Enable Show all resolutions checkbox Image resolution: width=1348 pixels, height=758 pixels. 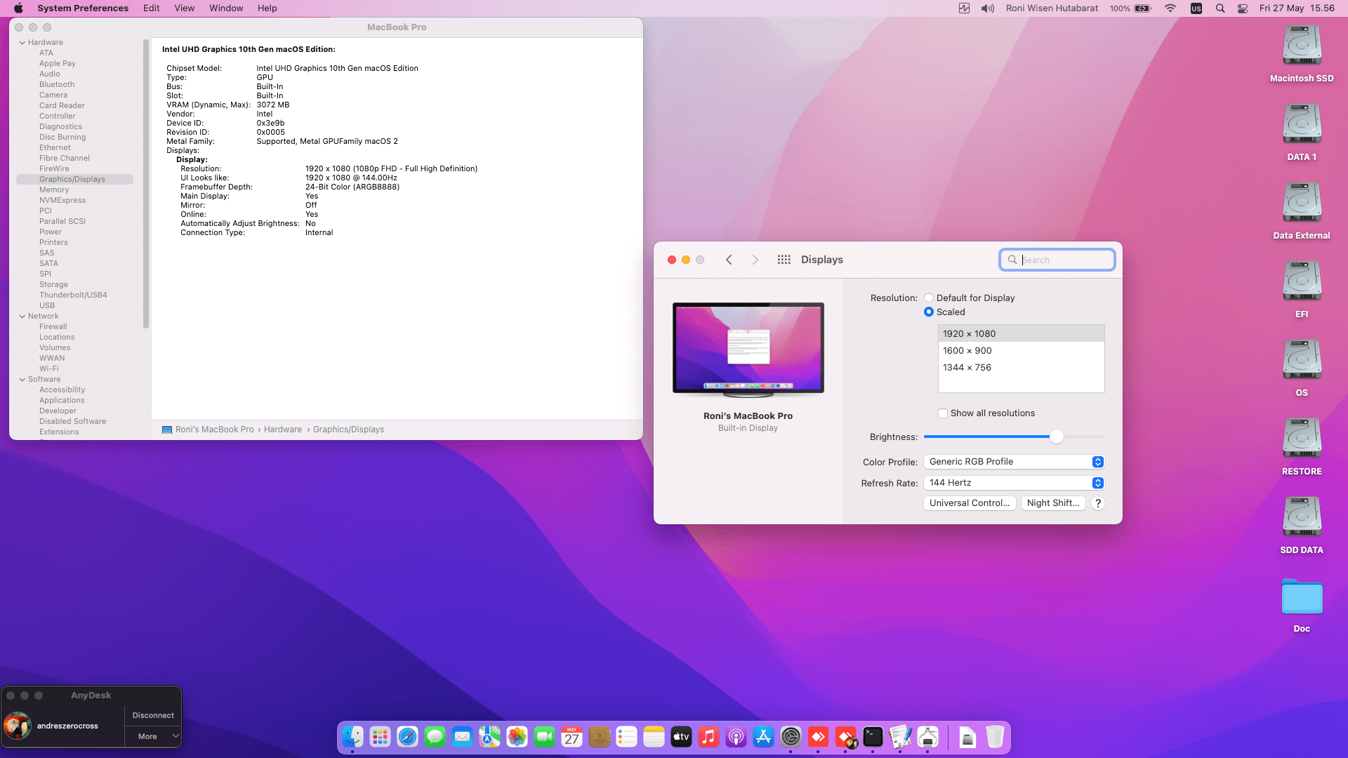point(943,413)
